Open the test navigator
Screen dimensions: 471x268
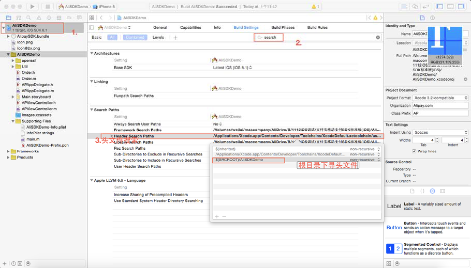(49, 18)
